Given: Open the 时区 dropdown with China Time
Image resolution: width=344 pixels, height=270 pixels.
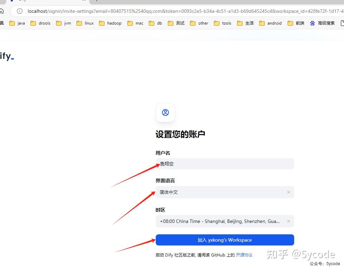Looking at the screenshot, I should click(225, 221).
